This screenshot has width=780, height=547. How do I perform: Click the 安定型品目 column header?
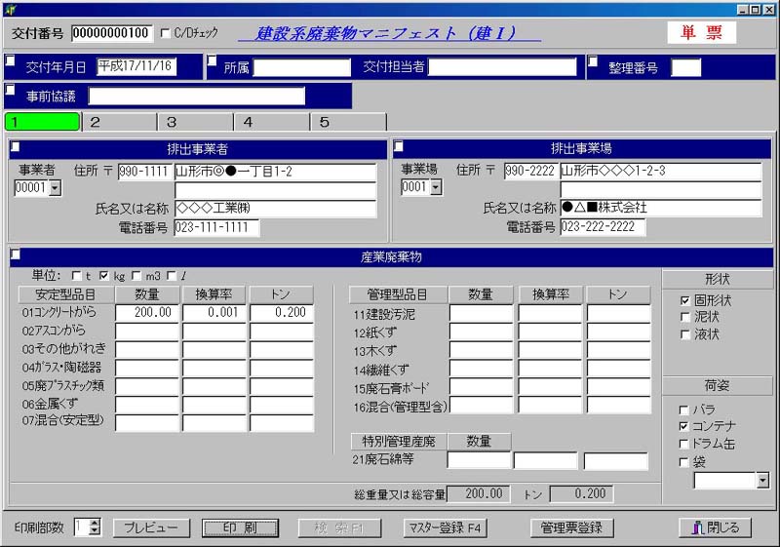tap(65, 294)
